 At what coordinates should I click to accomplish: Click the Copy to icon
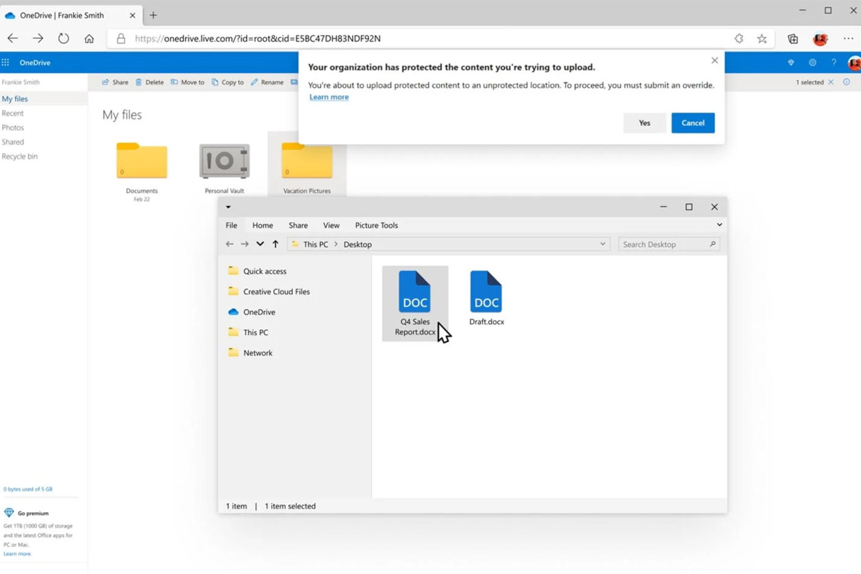click(x=215, y=82)
